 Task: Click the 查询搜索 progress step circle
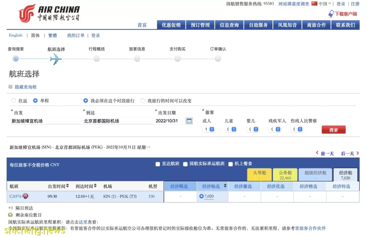16,58
